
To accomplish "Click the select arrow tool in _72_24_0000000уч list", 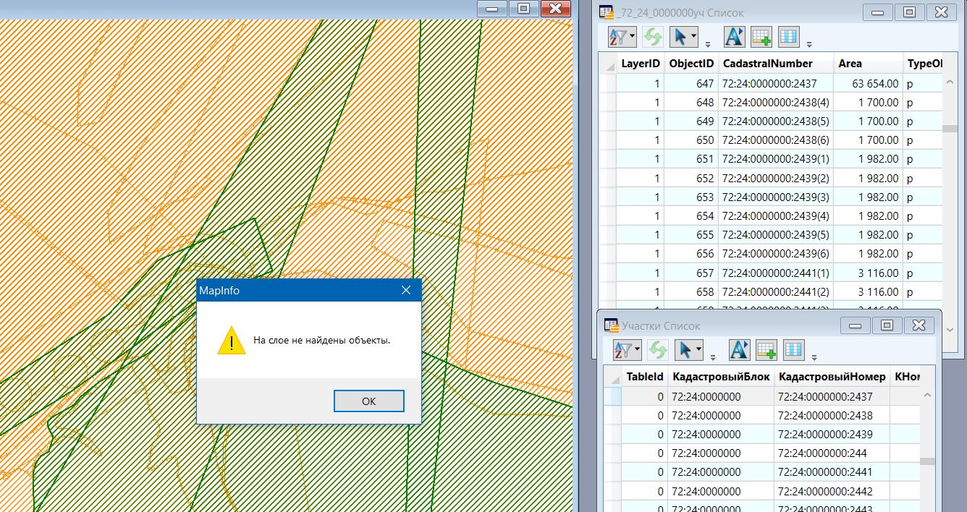I will [680, 35].
